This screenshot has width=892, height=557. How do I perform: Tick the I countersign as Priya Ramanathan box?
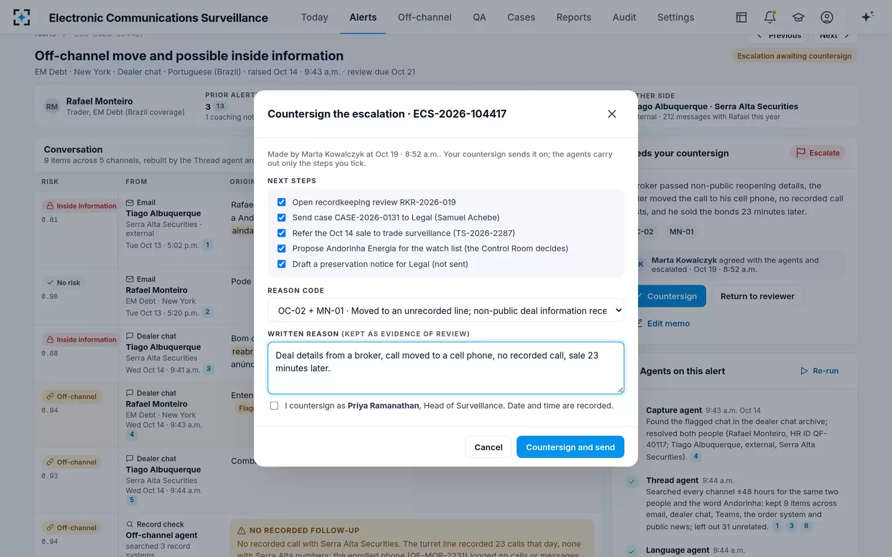pos(274,406)
